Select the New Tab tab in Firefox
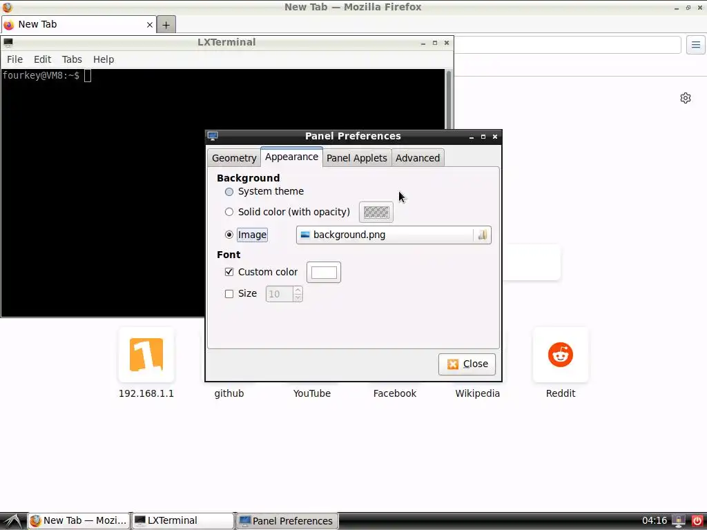The width and height of the screenshot is (707, 530). [x=79, y=25]
